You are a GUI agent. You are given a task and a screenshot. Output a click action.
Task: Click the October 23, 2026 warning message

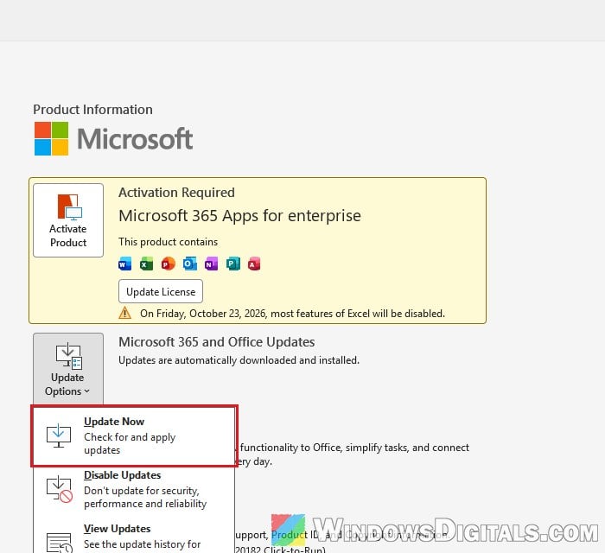[292, 314]
